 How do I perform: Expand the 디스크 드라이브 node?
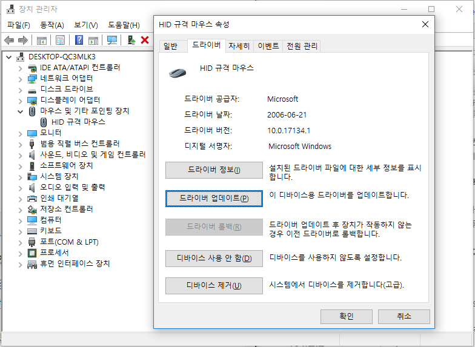(x=21, y=90)
